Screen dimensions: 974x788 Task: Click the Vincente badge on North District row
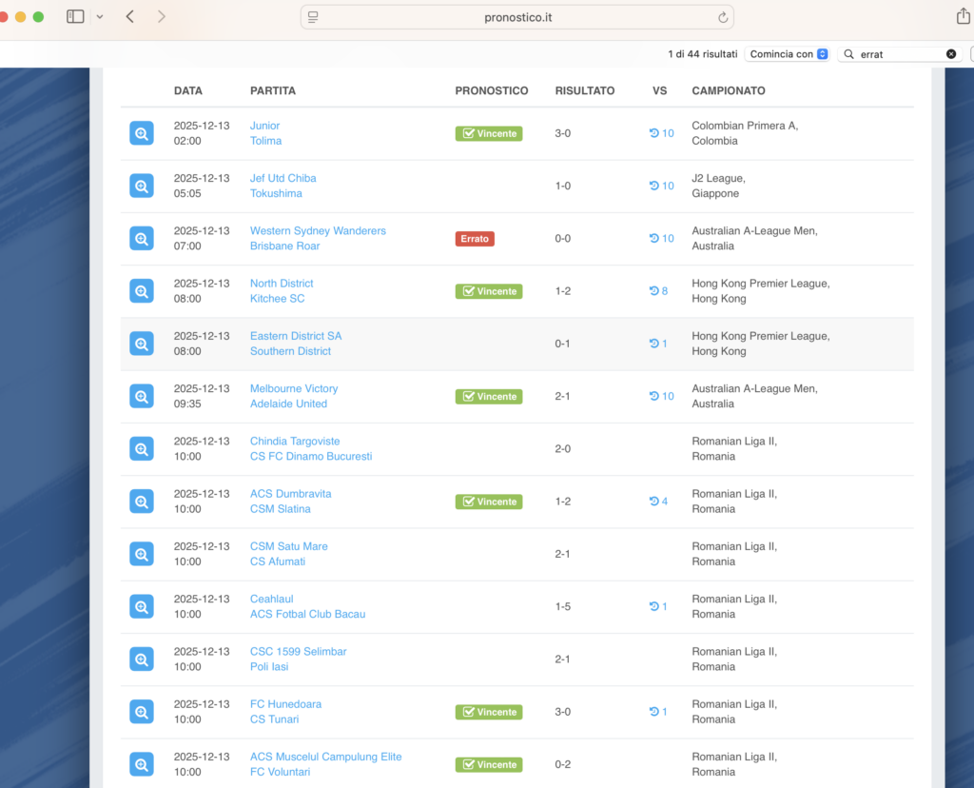coord(489,291)
